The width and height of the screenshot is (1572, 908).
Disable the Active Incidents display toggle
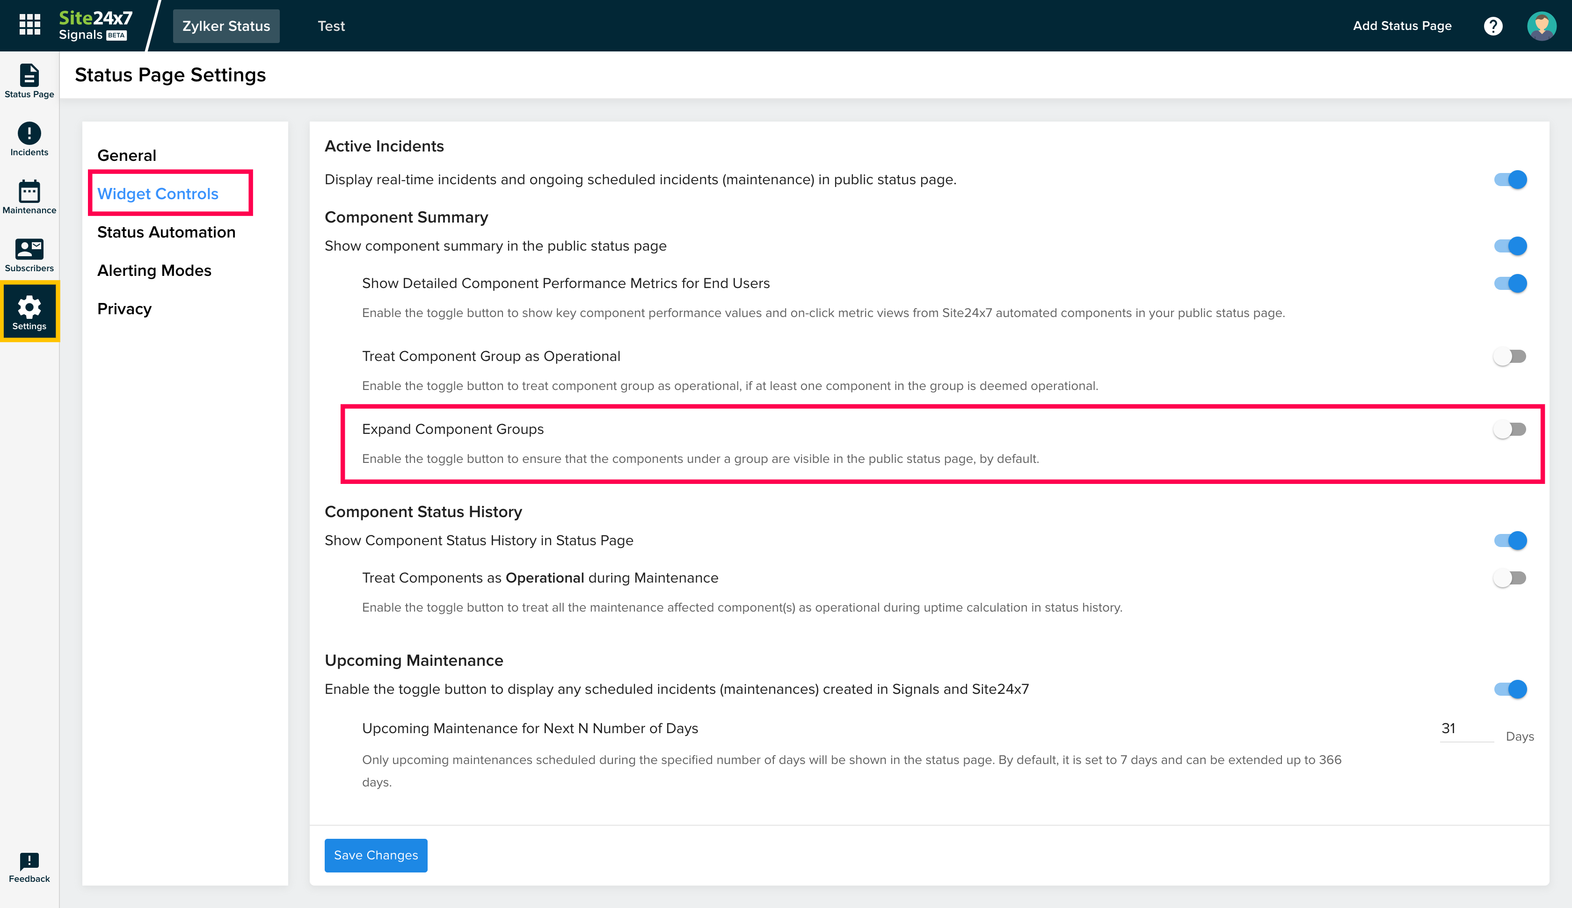[x=1510, y=180]
